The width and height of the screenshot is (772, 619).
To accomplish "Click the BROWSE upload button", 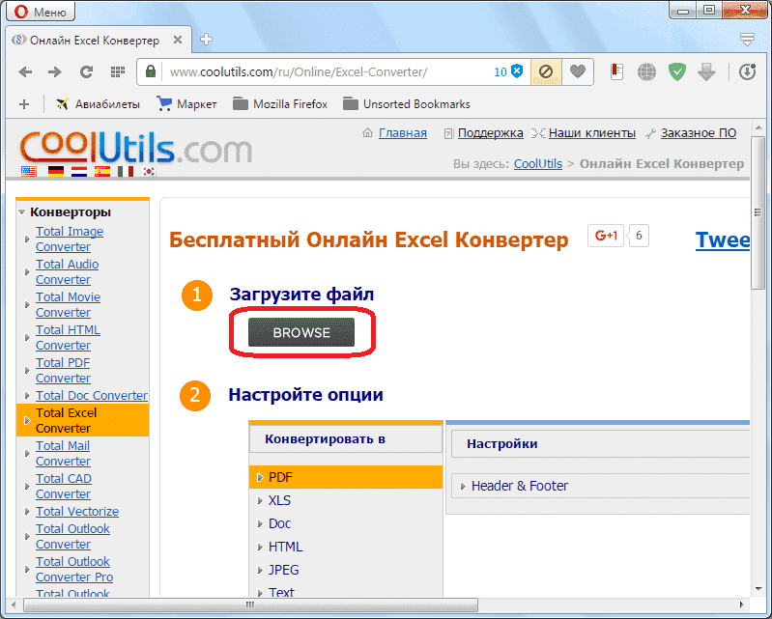I will pos(301,332).
